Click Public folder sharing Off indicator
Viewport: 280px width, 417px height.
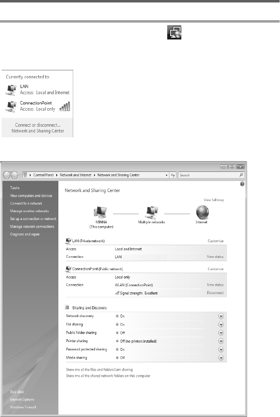117,333
